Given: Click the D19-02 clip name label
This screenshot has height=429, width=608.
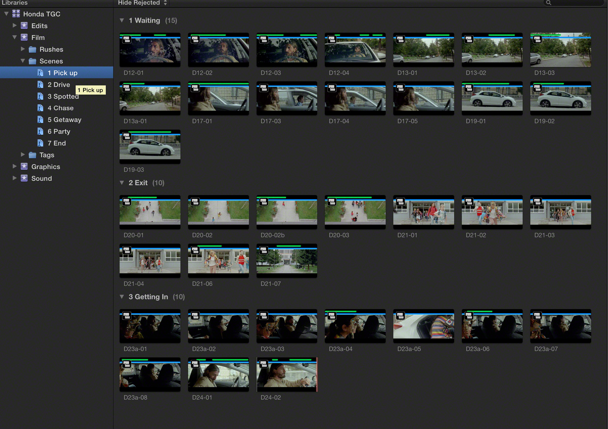Looking at the screenshot, I should [x=544, y=121].
